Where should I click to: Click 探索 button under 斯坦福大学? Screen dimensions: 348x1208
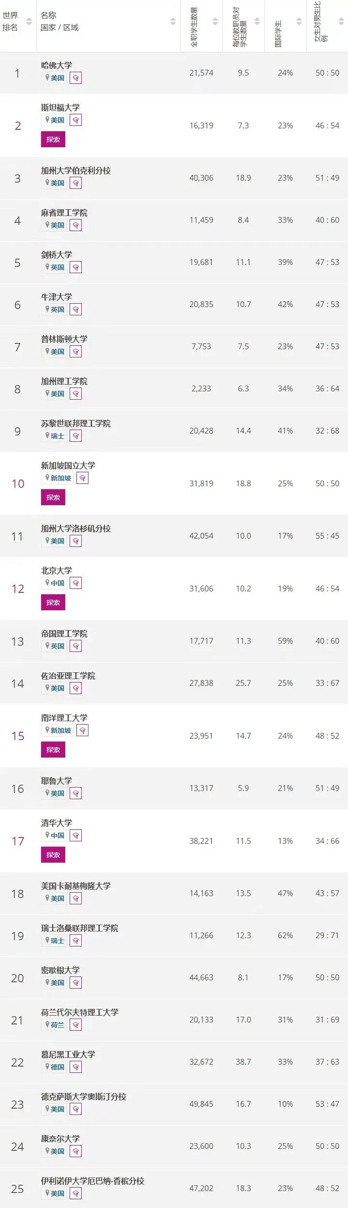[x=53, y=139]
